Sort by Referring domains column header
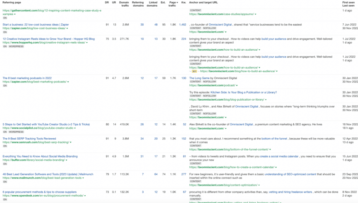This screenshot has width=358, height=203. (x=138, y=4)
